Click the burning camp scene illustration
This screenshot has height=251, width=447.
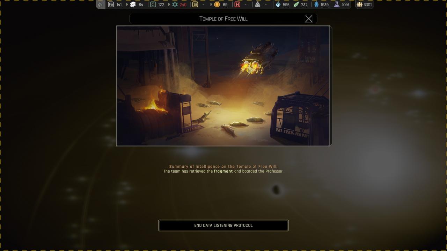223,86
